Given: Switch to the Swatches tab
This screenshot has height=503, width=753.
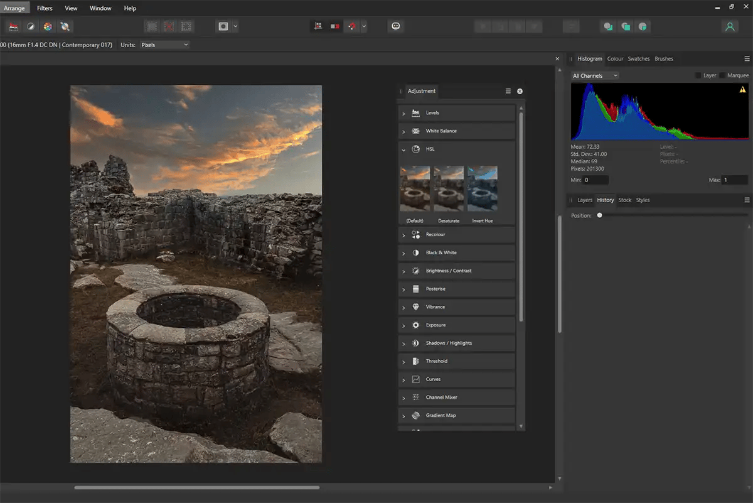Looking at the screenshot, I should [x=639, y=59].
